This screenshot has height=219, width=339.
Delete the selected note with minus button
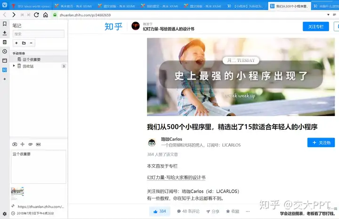[x=31, y=43]
